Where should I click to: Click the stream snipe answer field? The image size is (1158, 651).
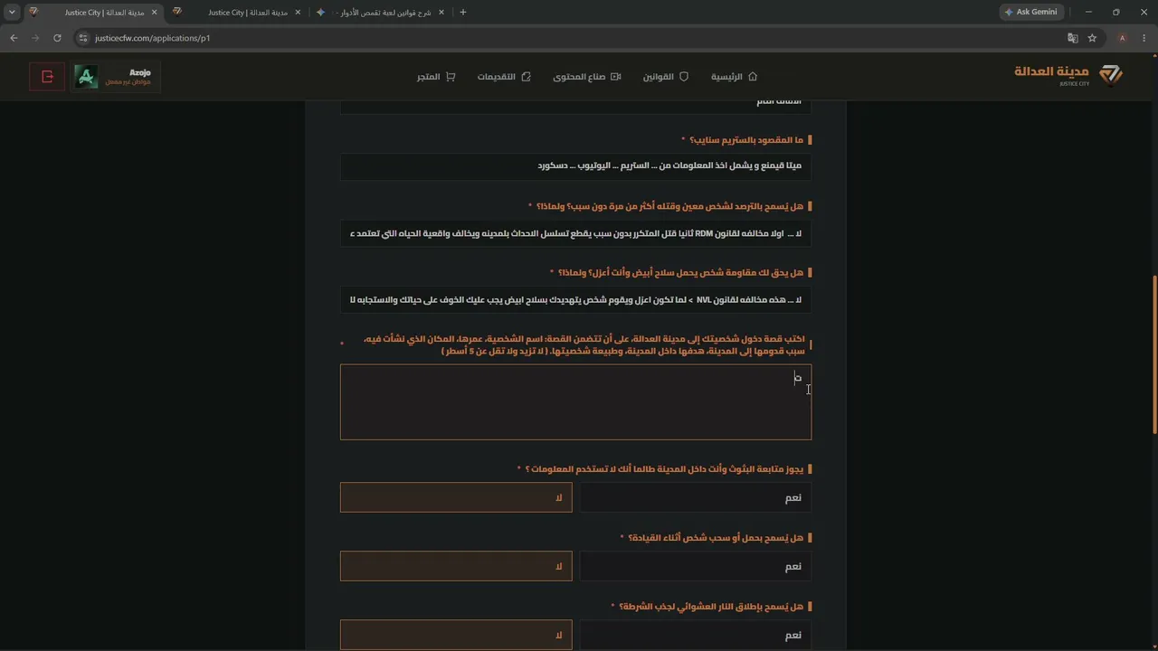pos(575,166)
